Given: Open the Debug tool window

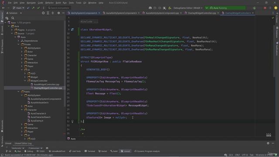Looking at the screenshot, I should click(29, 151).
